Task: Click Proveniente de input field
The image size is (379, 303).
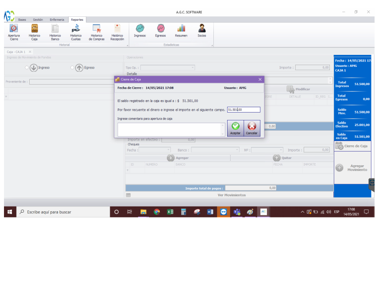Action: [72, 82]
